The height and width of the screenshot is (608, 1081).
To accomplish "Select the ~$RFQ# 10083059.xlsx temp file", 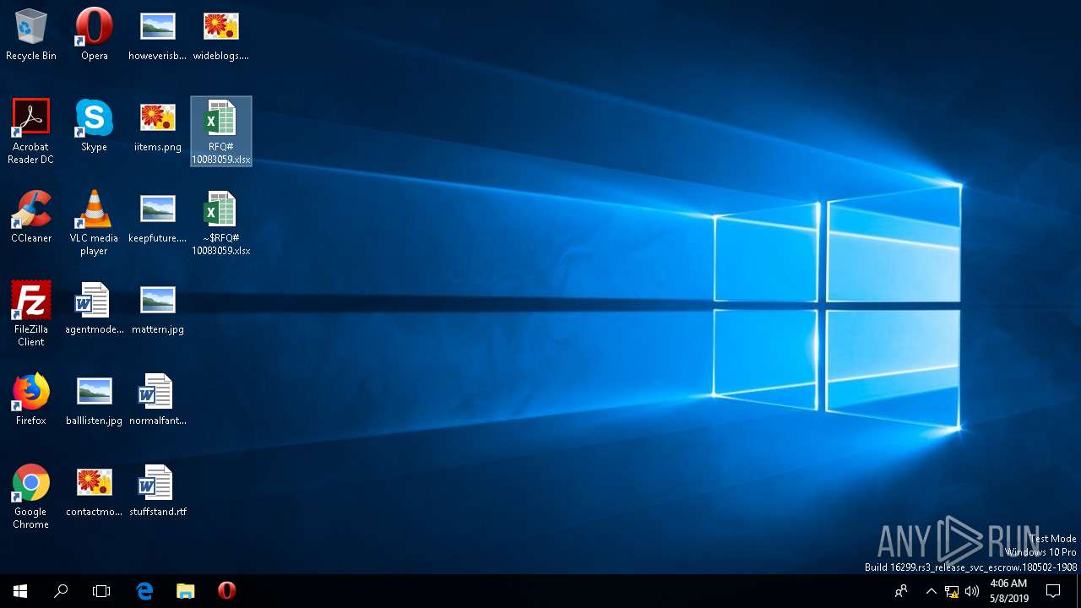I will pos(220,222).
